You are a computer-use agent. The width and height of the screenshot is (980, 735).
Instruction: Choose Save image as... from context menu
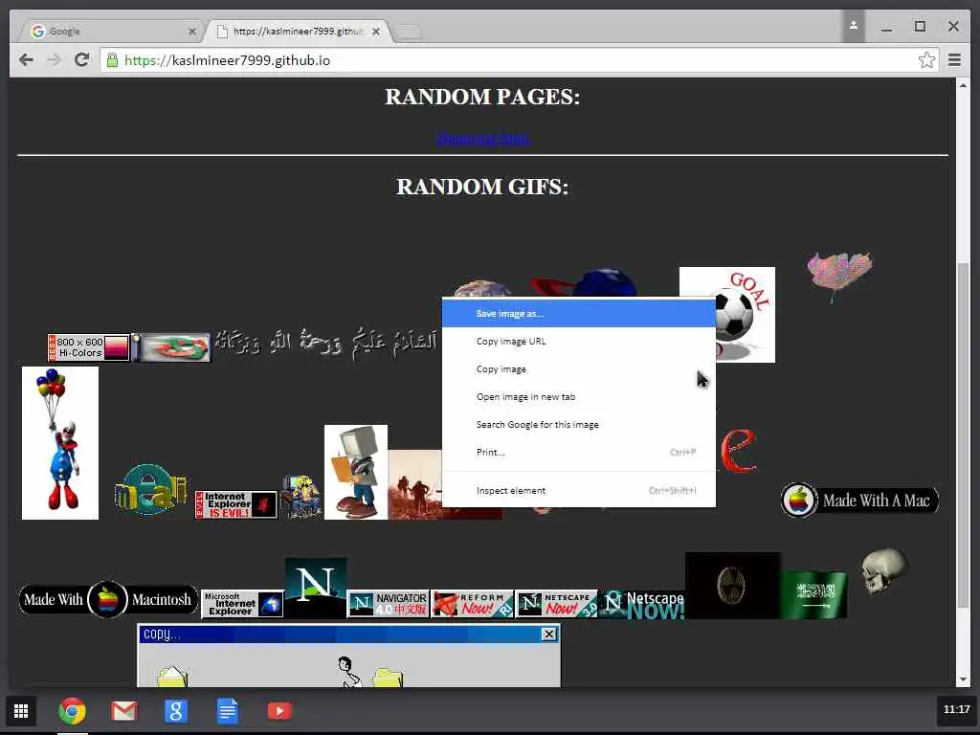[579, 314]
